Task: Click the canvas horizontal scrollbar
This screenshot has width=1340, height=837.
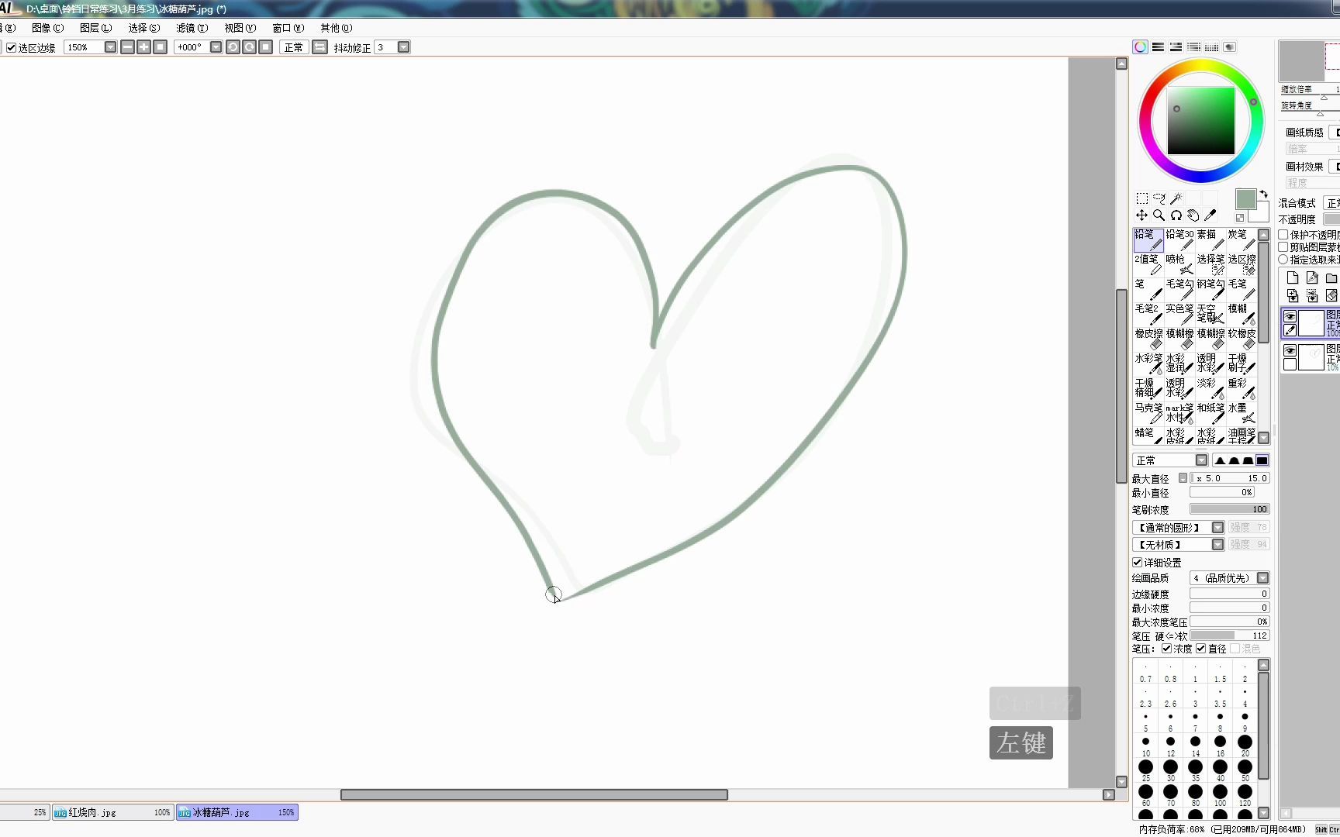Action: tap(534, 794)
